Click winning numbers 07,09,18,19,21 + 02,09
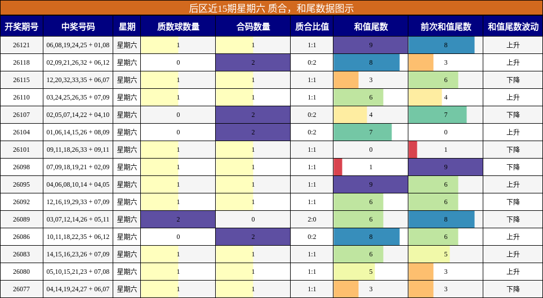This screenshot has height=298, width=543. [x=78, y=167]
